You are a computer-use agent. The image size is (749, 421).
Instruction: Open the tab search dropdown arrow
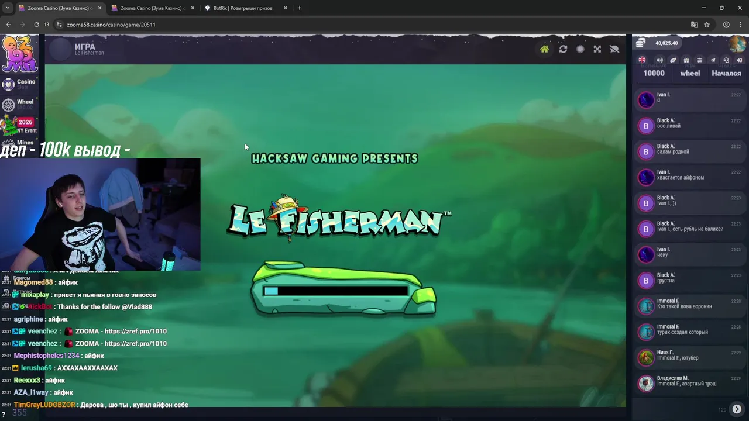8,8
